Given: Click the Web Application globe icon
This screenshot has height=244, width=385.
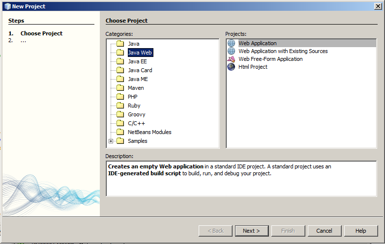Looking at the screenshot, I should tap(231, 43).
